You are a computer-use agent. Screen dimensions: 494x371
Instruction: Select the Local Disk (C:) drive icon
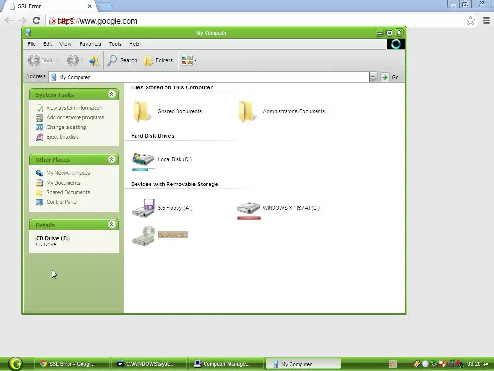(x=143, y=158)
